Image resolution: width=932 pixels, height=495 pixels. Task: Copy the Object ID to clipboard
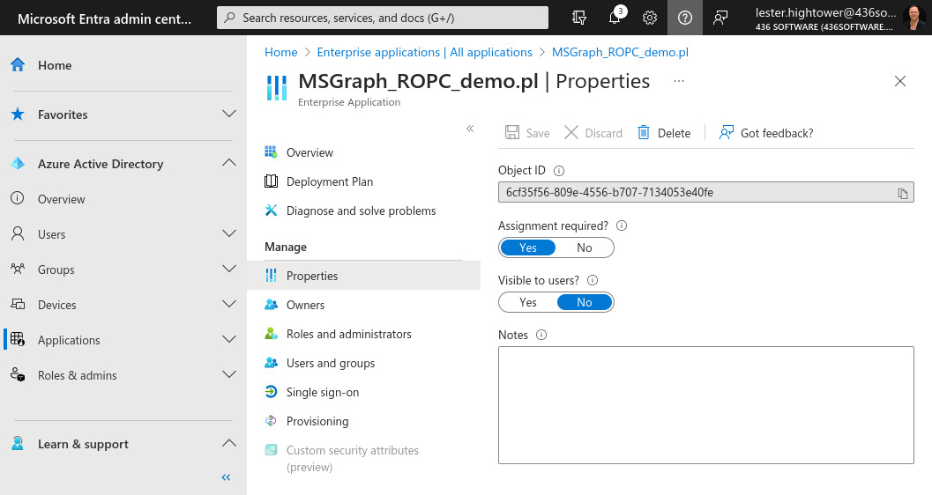tap(902, 193)
